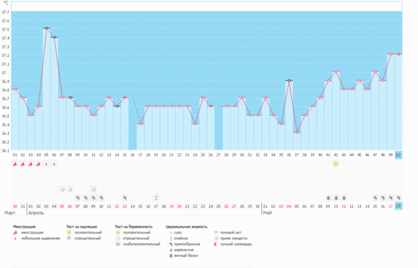Click the creamy fluid icon on cycle day 50

398,198
